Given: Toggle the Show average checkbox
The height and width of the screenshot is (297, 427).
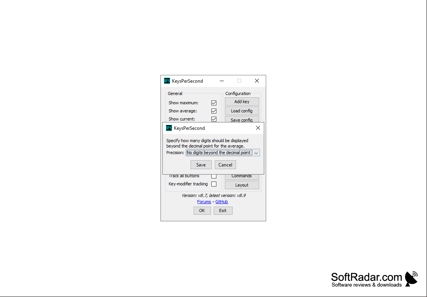Looking at the screenshot, I should pos(214,111).
